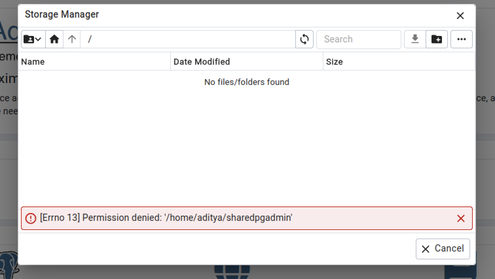Image resolution: width=495 pixels, height=279 pixels.
Task: Refresh the current file listing
Action: pyautogui.click(x=304, y=39)
